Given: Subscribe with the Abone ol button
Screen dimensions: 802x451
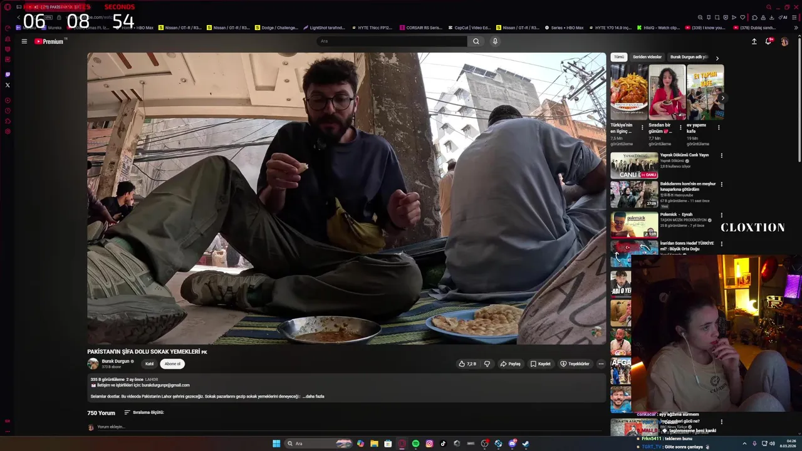Looking at the screenshot, I should 172,364.
